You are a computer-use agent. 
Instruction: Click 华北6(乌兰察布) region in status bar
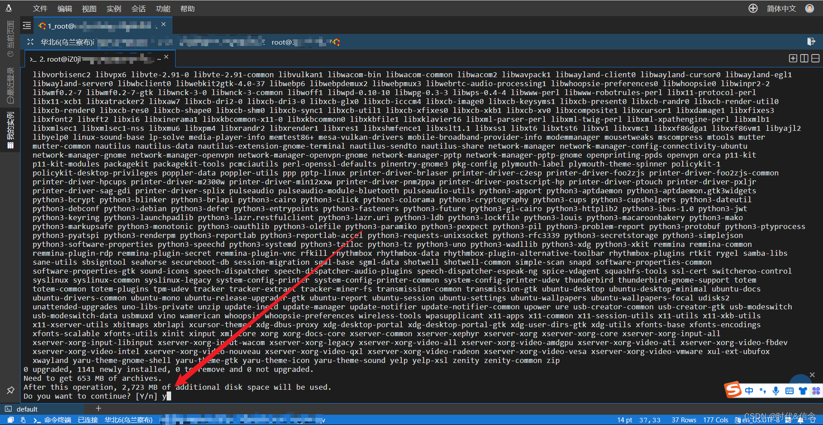[129, 420]
